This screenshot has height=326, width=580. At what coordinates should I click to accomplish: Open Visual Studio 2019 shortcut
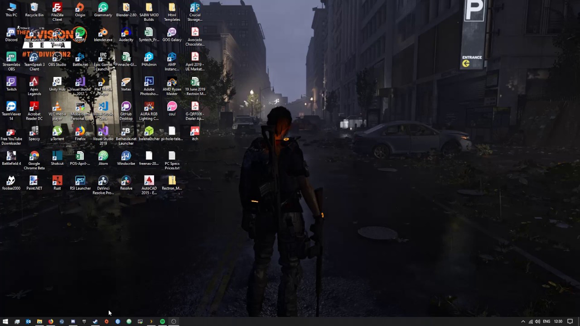pos(103,136)
